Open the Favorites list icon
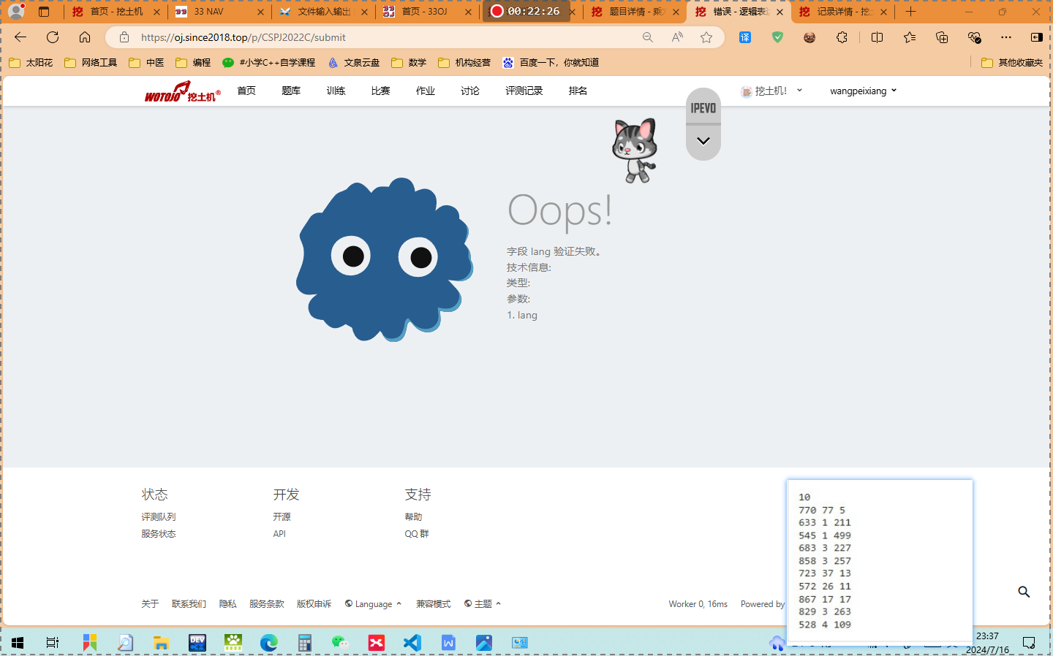 [909, 37]
